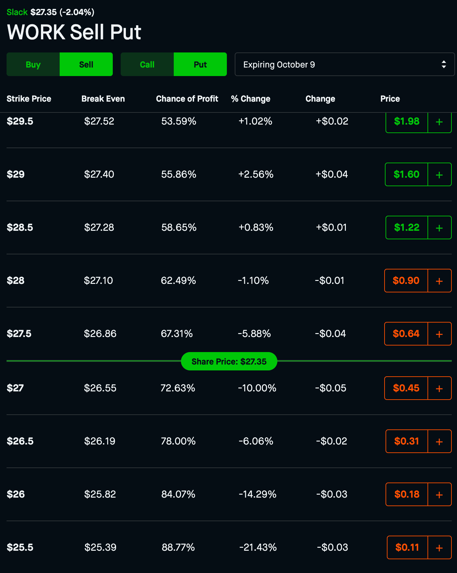Select the $0.18 price button
This screenshot has width=457, height=573.
[x=407, y=494]
